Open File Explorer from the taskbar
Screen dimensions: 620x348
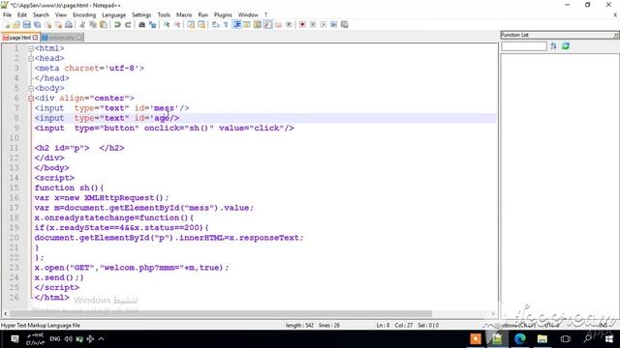click(x=542, y=339)
